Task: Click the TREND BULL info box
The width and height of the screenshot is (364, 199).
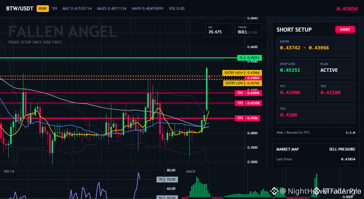Action: [248, 30]
